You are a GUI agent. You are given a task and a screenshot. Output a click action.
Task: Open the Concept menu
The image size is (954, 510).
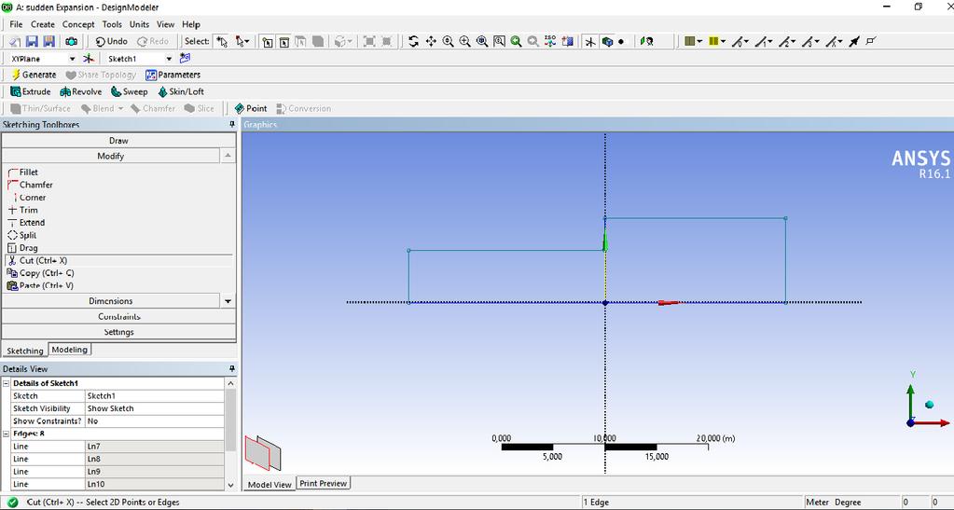click(x=78, y=24)
